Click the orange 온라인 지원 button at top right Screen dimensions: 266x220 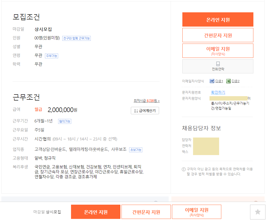pos(217,20)
